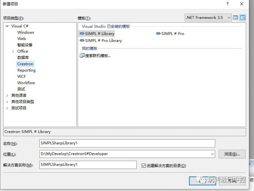Select 其他项目类型 tree label
The image size is (254, 191).
pos(23,102)
